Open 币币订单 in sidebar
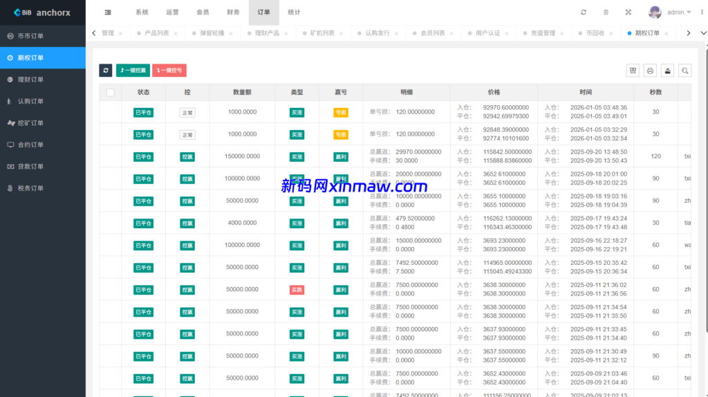Screen dimensions: 708x397 pos(43,36)
